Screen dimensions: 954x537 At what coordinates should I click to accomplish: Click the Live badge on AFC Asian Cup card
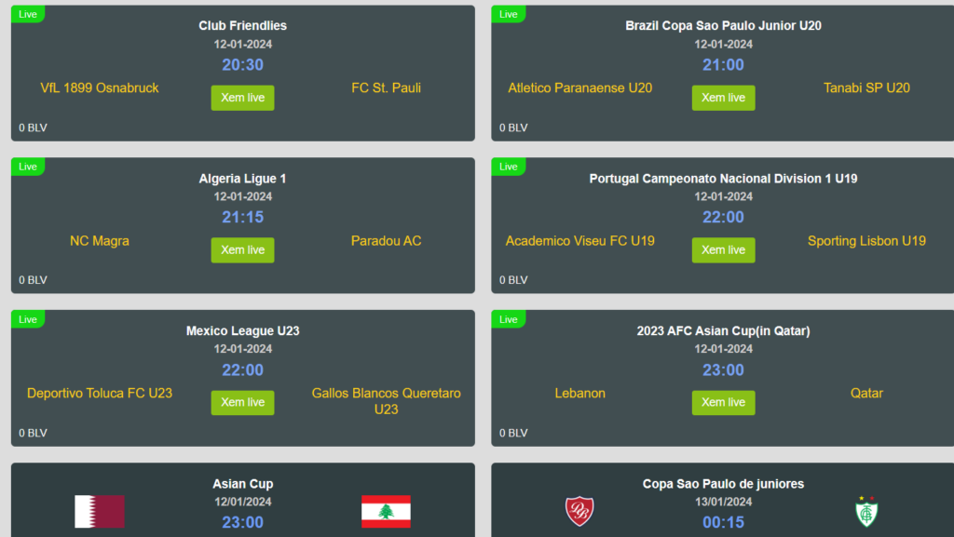click(509, 319)
